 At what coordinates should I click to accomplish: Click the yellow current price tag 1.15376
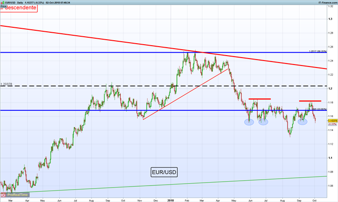pos(333,121)
